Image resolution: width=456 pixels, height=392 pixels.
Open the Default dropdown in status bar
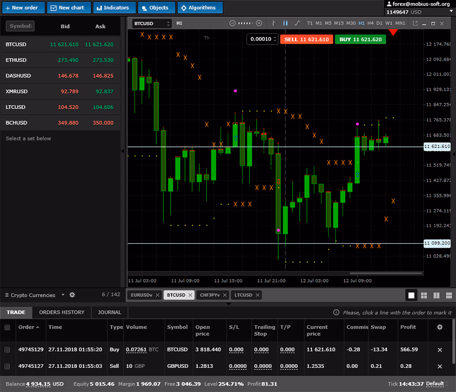(x=437, y=384)
